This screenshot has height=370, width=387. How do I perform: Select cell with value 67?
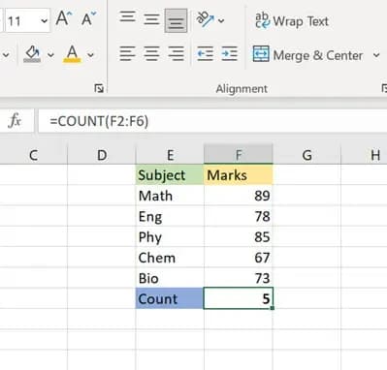pyautogui.click(x=239, y=258)
